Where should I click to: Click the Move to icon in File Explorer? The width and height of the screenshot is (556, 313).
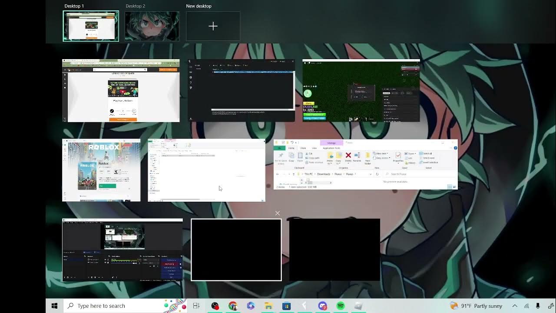point(330,157)
